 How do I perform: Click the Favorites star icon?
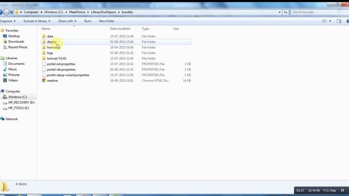2,30
